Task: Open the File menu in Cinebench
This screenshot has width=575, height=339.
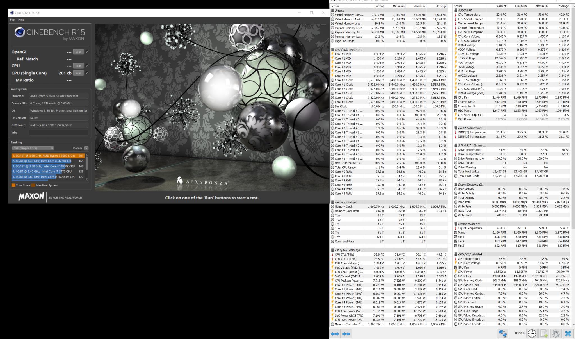Action: [12, 20]
